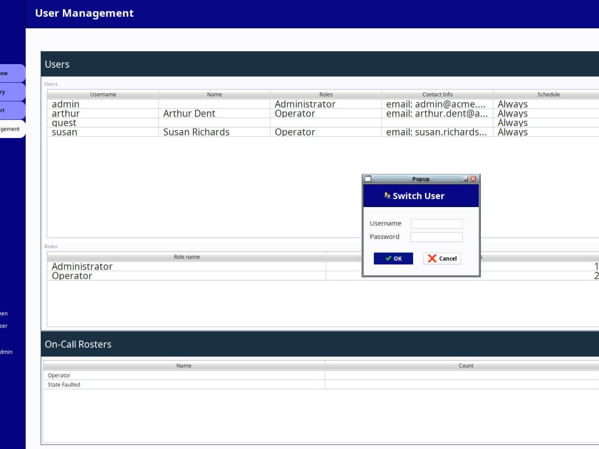Sort users by Name column header

coord(215,94)
